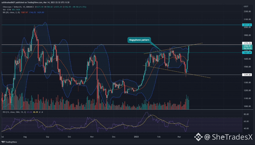Click the 1779.78 resistance price label
The height and width of the screenshot is (145, 255).
247,43
